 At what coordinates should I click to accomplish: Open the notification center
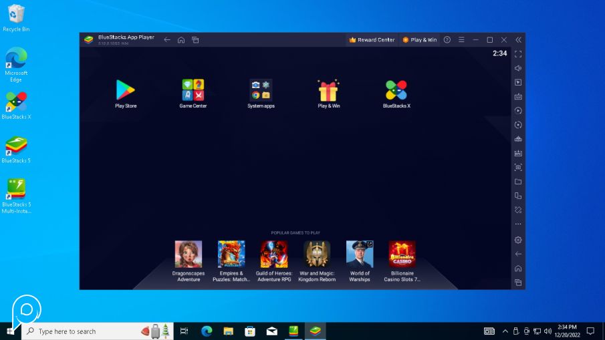[x=590, y=331]
